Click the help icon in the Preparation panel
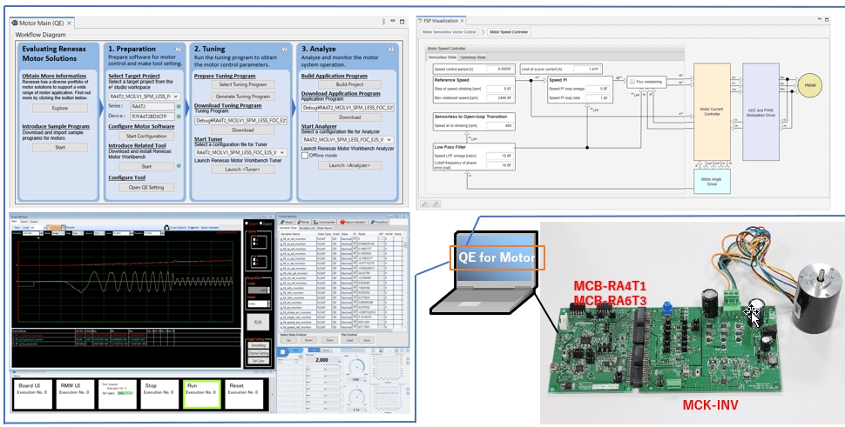The width and height of the screenshot is (845, 427). point(178,50)
